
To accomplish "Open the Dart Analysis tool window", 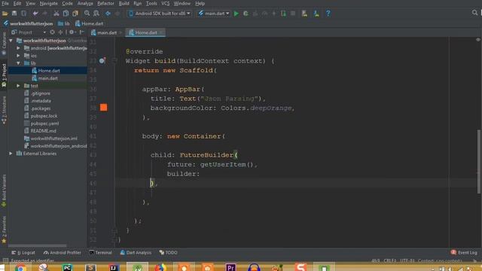I will click(136, 253).
